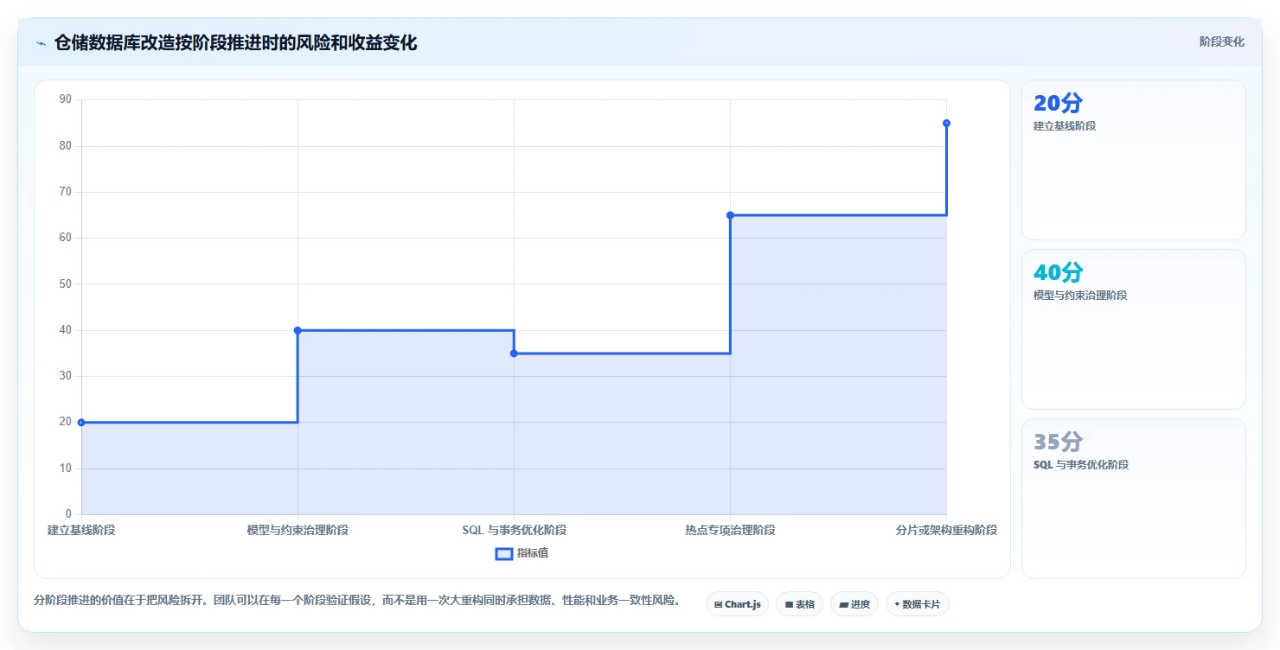
Task: Click the 模型与约束治理阶段 label under 40分
Action: [1080, 296]
